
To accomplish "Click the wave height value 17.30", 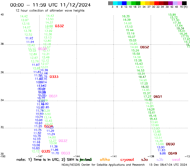I will point(175,20).
